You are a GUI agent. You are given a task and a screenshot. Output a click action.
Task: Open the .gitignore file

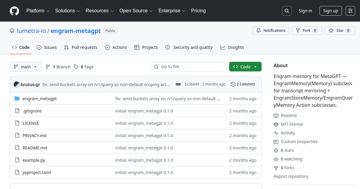[32, 111]
